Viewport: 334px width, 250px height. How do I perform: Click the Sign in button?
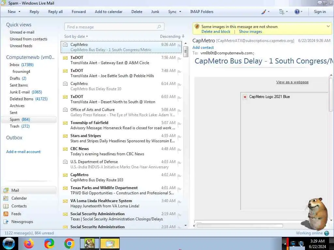[320, 12]
